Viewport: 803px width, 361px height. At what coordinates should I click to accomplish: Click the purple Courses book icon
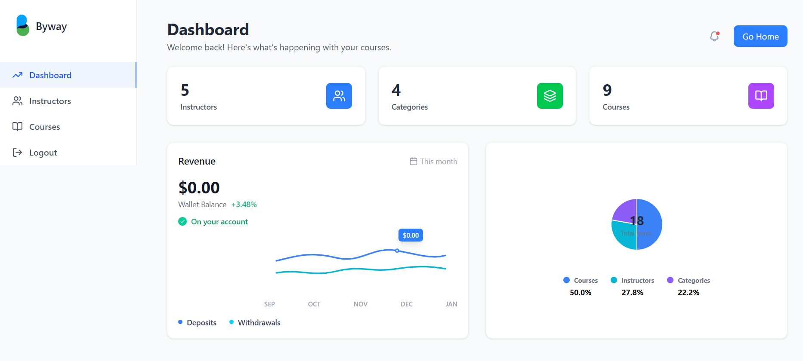(x=760, y=96)
